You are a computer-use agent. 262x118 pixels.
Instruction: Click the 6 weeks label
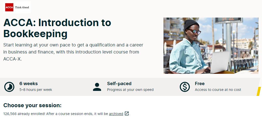tap(29, 83)
